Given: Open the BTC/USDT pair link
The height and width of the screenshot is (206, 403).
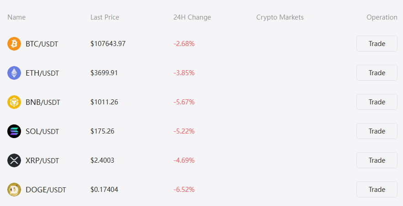Looking at the screenshot, I should coord(42,44).
